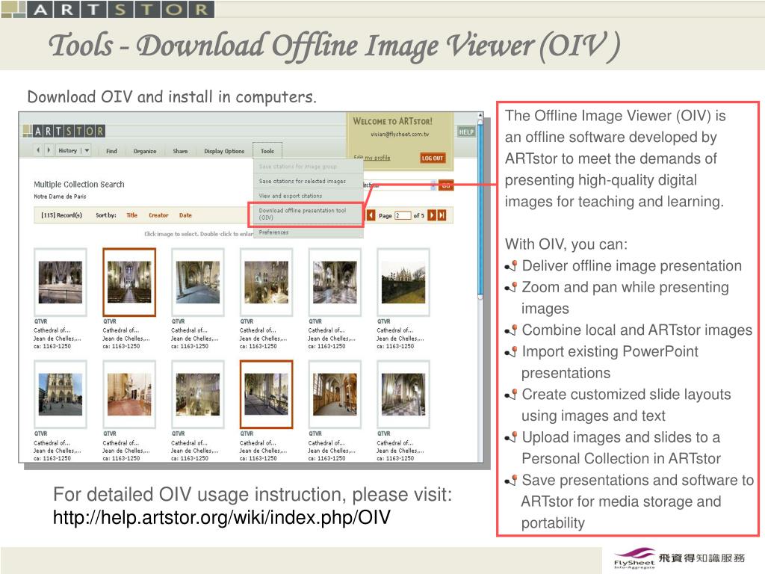
Task: Click "Download OIV and install in computers." text
Action: 172,96
